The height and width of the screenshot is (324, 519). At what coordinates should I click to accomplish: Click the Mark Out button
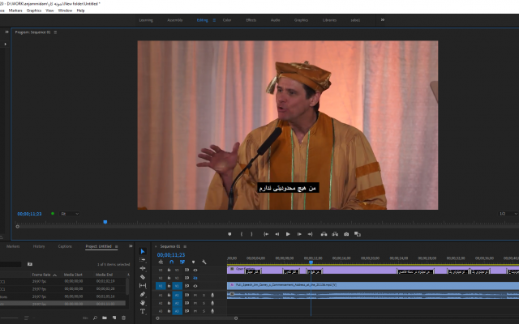[252, 234]
